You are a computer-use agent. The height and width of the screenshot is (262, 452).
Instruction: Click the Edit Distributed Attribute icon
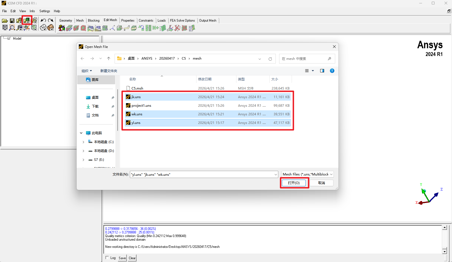(x=192, y=28)
